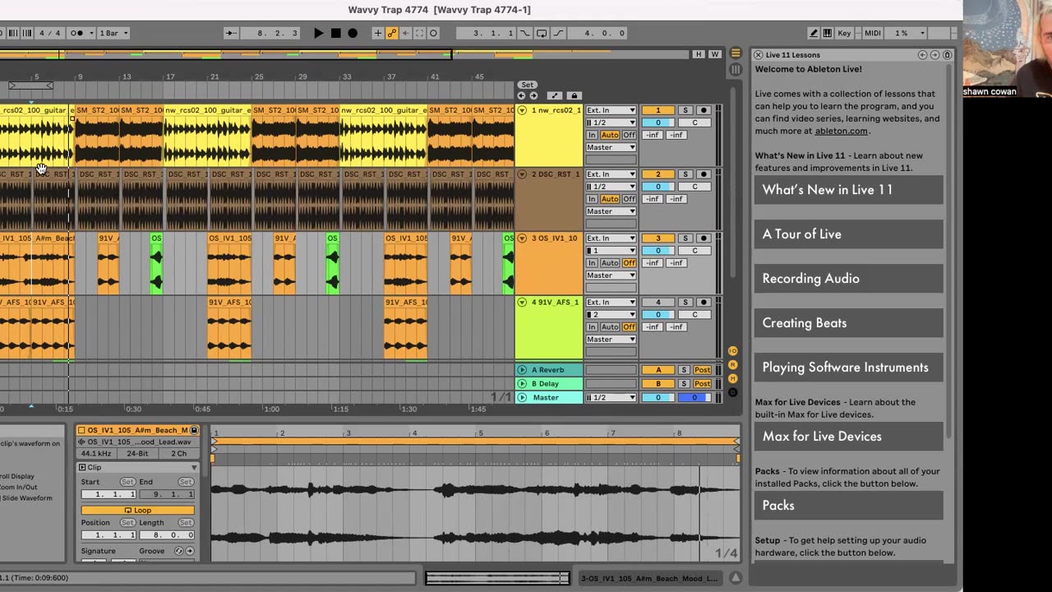
Task: Set track 2 monitor to Off
Action: [x=629, y=199]
